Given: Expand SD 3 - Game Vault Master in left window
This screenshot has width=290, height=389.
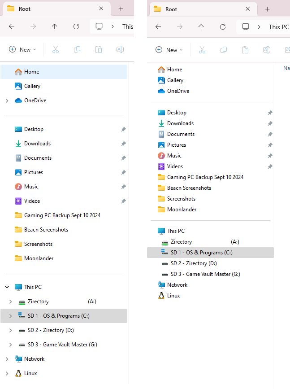Looking at the screenshot, I should 10,345.
